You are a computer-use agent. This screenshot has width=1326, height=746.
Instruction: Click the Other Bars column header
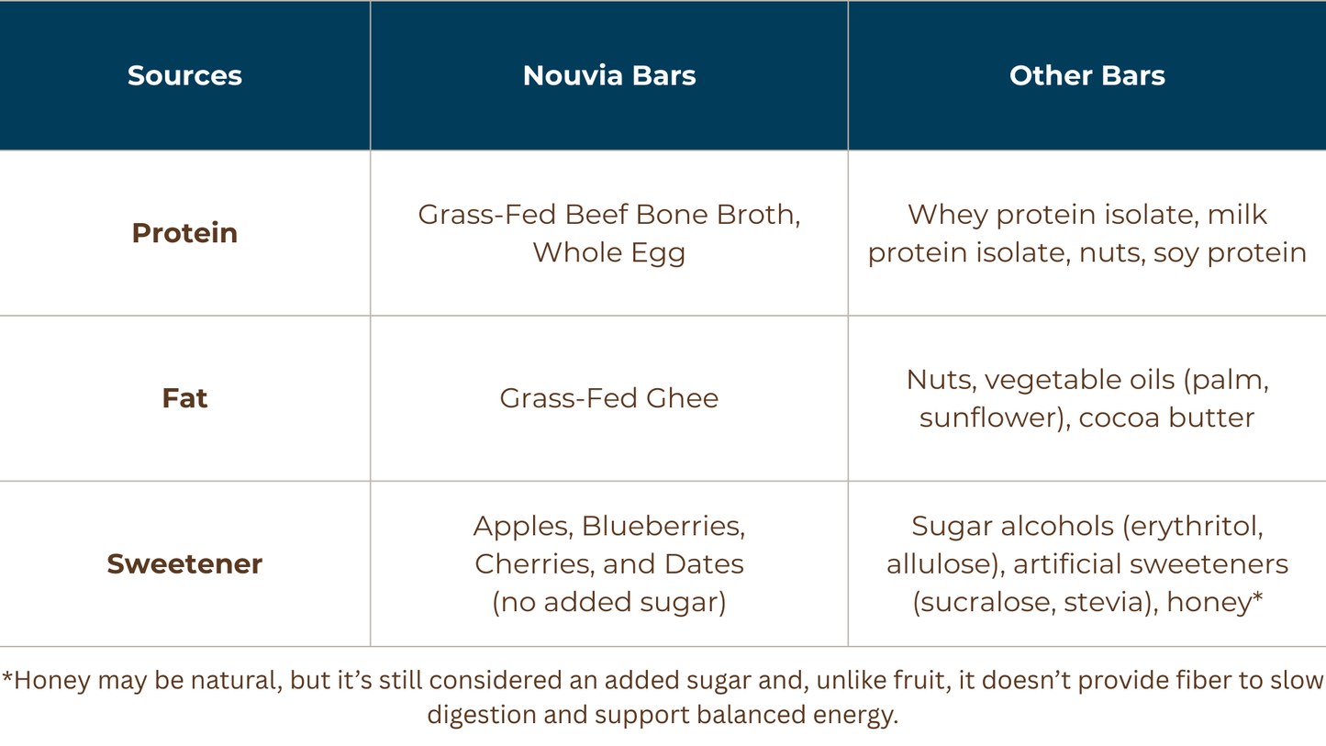[x=1087, y=75]
